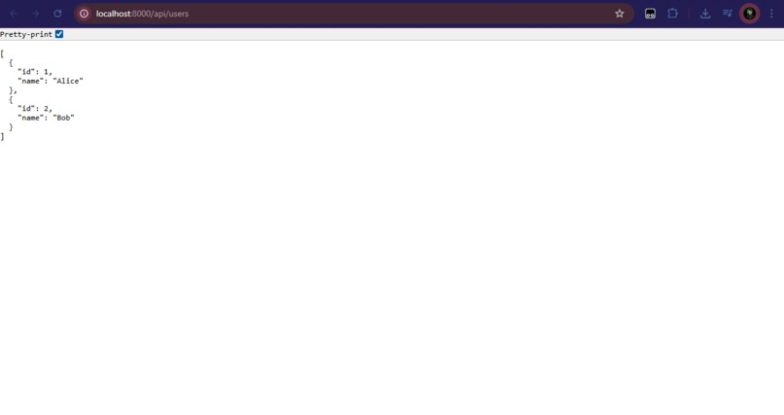Open the Extensions puzzle-piece icon

(x=672, y=14)
